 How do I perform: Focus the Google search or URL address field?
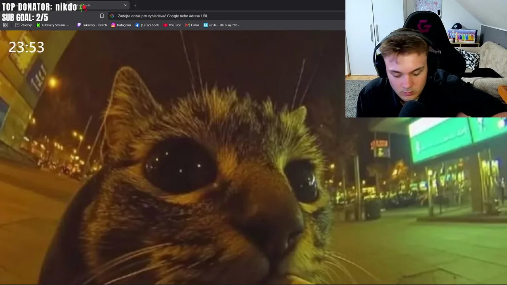[x=227, y=16]
